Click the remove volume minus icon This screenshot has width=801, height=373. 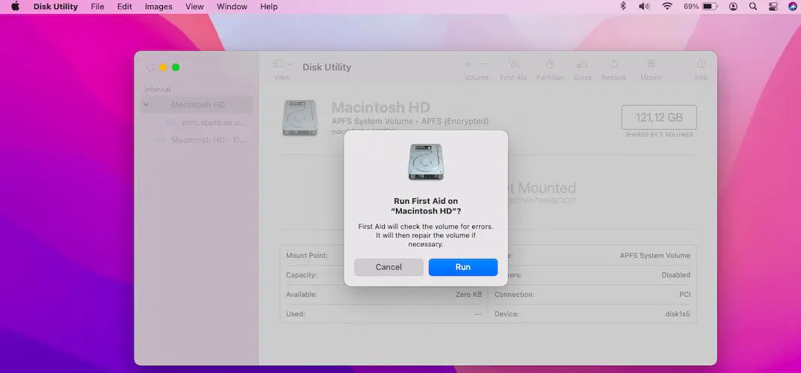click(x=485, y=65)
